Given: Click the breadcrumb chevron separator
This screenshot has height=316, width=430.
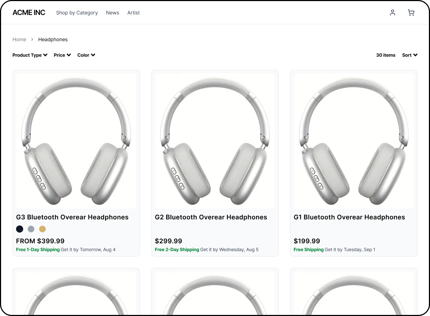Looking at the screenshot, I should point(32,39).
